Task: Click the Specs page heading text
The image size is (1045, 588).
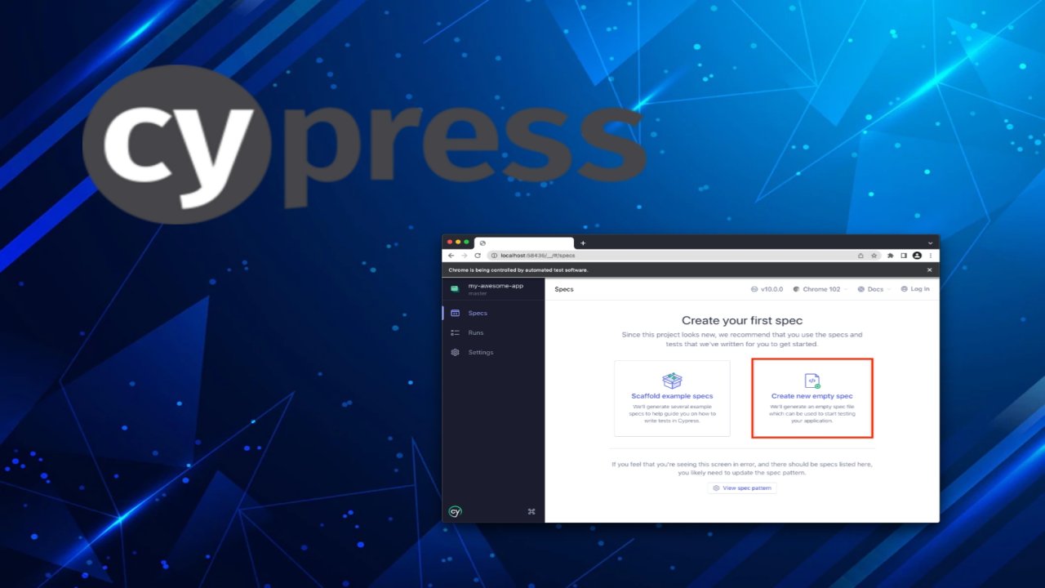Action: 564,289
